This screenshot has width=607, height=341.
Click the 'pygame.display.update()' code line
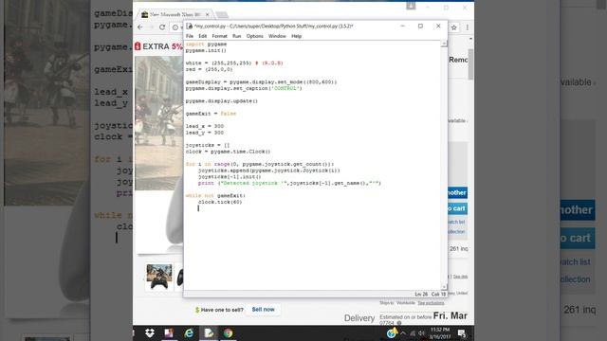pyautogui.click(x=221, y=101)
